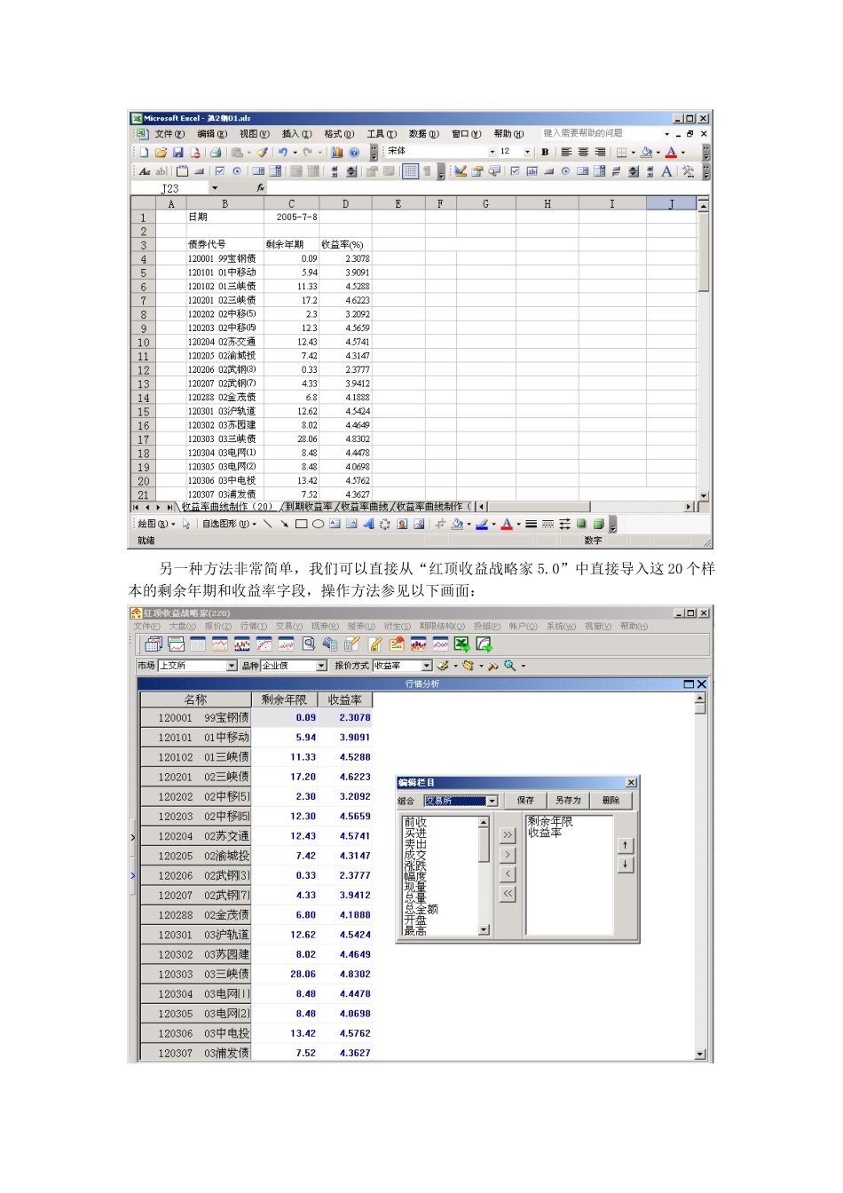The width and height of the screenshot is (843, 1193).
Task: Select the arrow drawing tool
Action: tap(284, 524)
